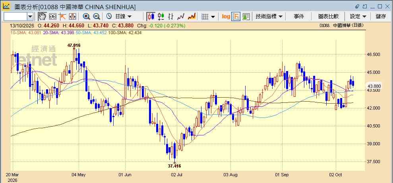
Task: Click the paperclip link icon in title bar
Action: pyautogui.click(x=357, y=6)
